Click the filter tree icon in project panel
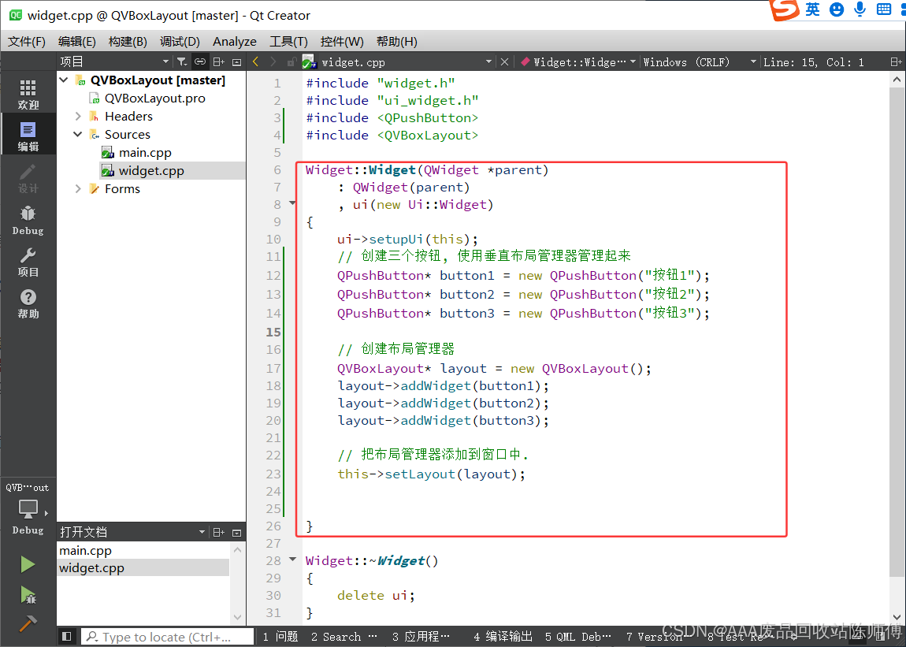 tap(181, 61)
